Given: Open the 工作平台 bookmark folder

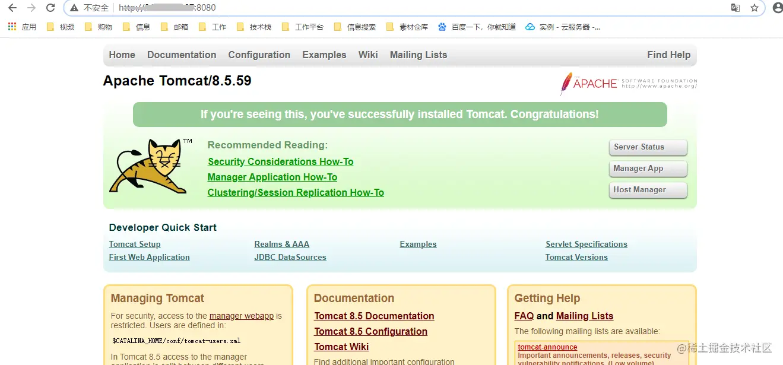Looking at the screenshot, I should click(303, 27).
